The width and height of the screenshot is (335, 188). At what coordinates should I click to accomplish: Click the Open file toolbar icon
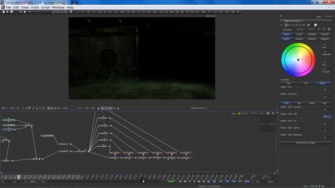pyautogui.click(x=7, y=11)
